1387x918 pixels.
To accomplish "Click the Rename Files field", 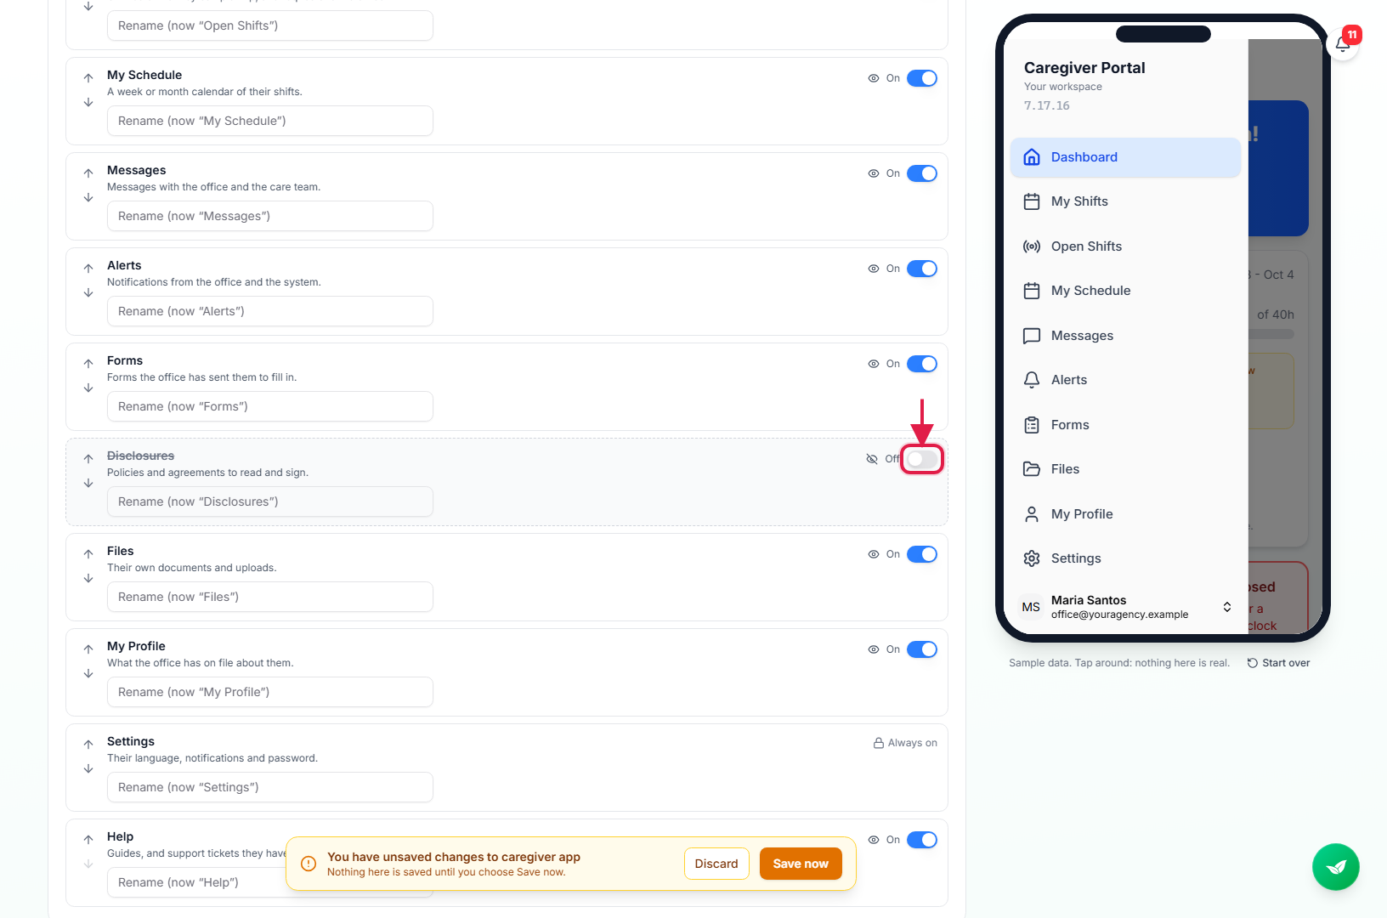I will click(270, 597).
